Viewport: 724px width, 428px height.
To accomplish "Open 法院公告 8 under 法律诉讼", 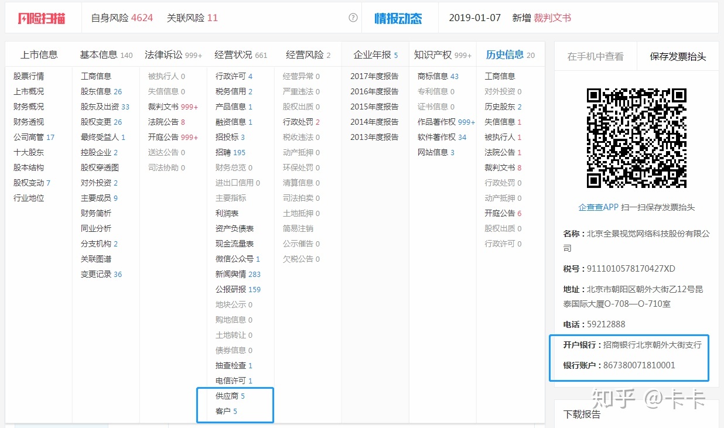I will 166,122.
